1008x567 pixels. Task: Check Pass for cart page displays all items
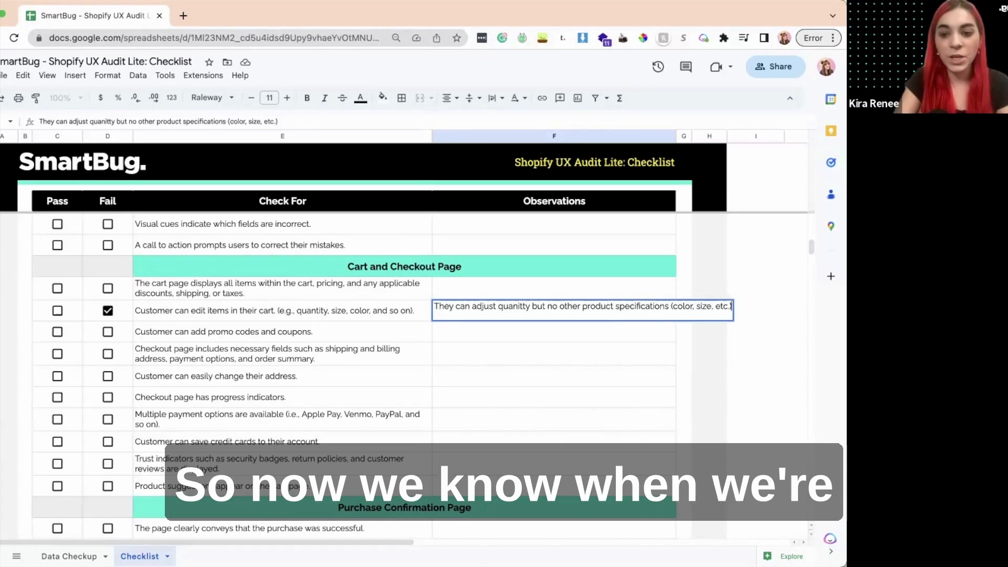(57, 288)
